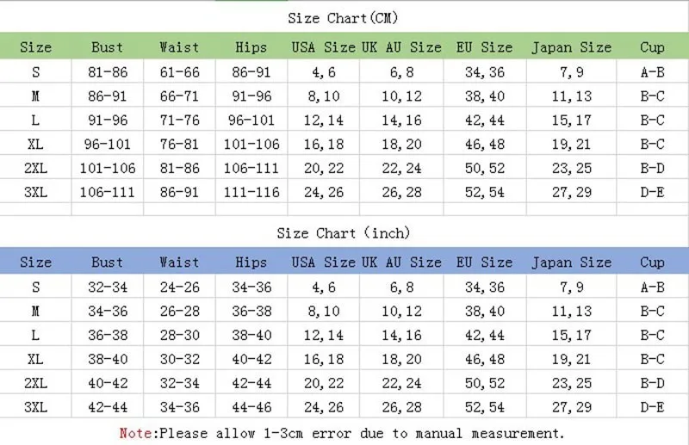Image resolution: width=689 pixels, height=445 pixels.
Task: Click the 61-66 waist cell in CM chart
Action: (x=179, y=72)
